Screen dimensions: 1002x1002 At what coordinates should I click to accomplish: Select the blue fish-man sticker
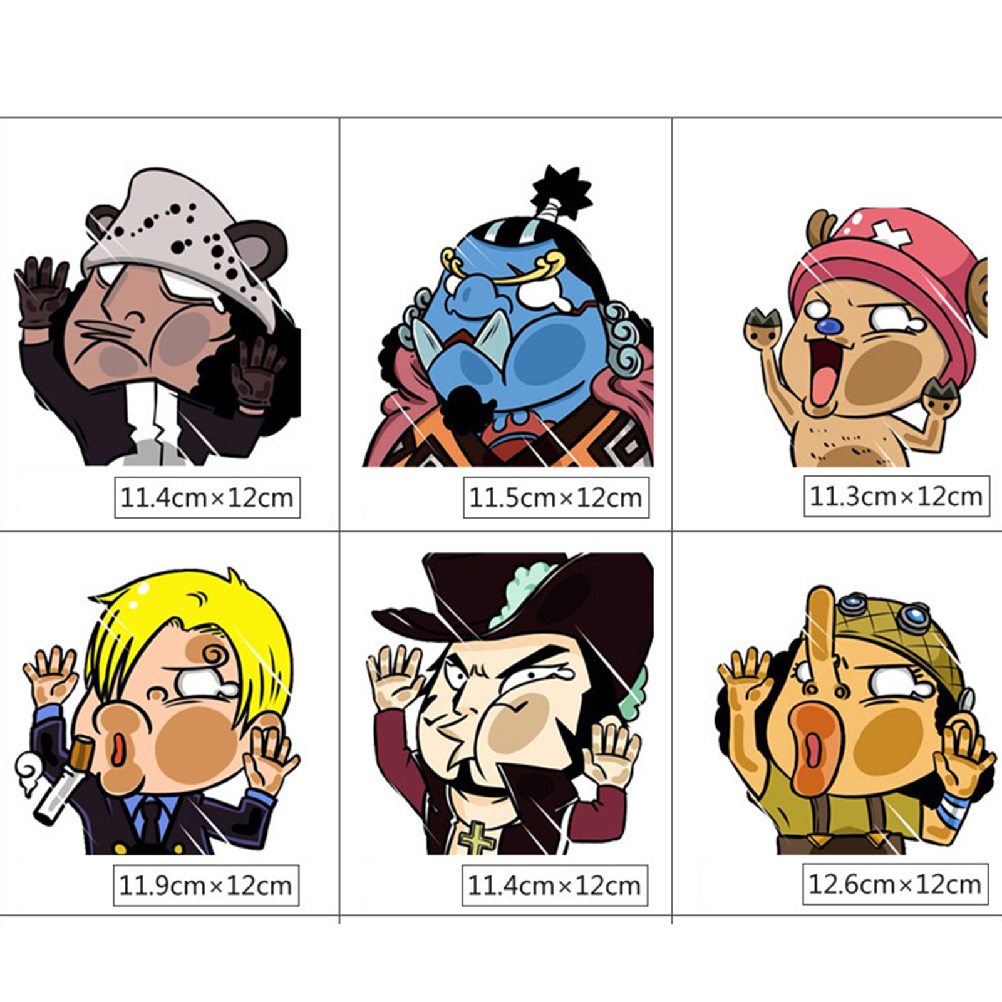pyautogui.click(x=508, y=316)
